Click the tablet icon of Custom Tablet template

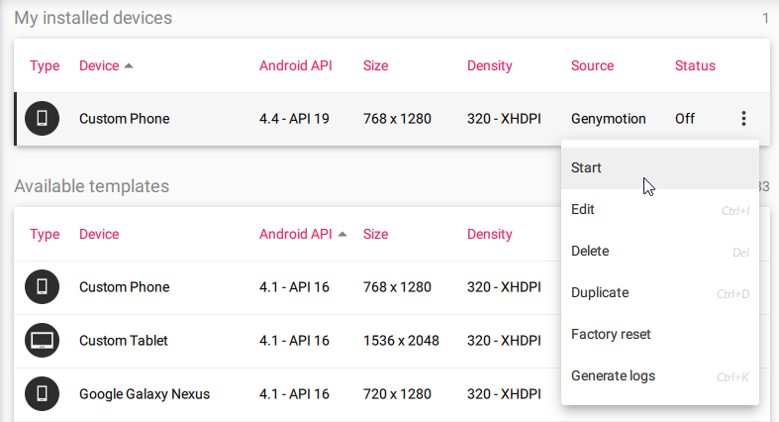pos(43,341)
